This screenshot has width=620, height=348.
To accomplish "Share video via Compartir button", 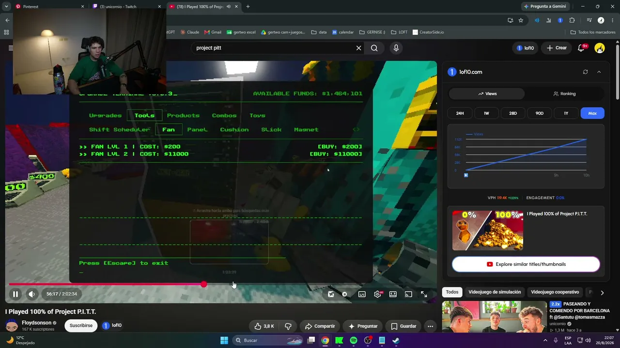I will tap(320, 326).
